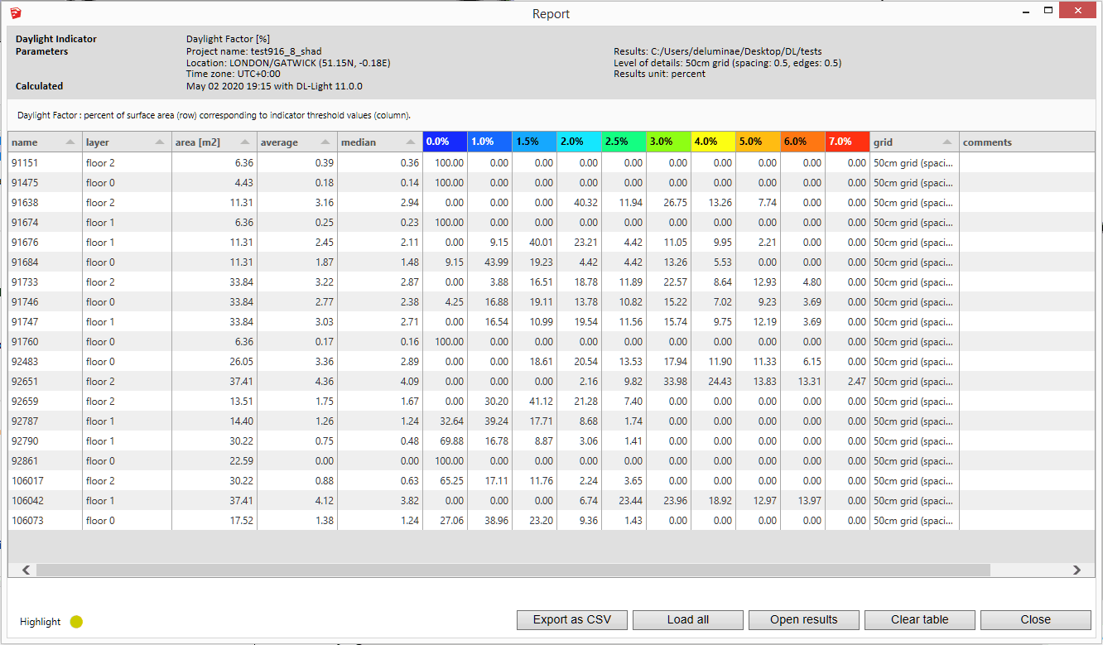Click the cyan 2.0% column header
This screenshot has width=1103, height=645.
579,142
